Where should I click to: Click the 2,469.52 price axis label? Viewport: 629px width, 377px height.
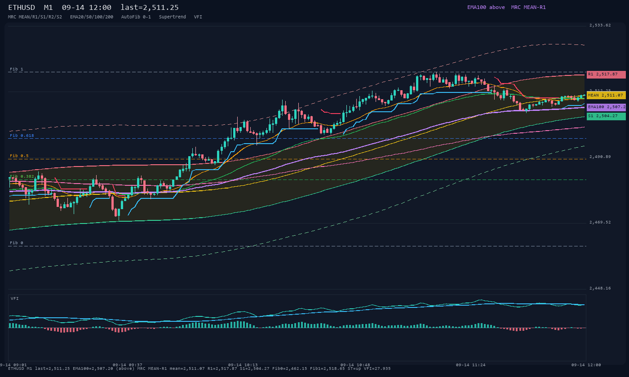(x=600, y=222)
